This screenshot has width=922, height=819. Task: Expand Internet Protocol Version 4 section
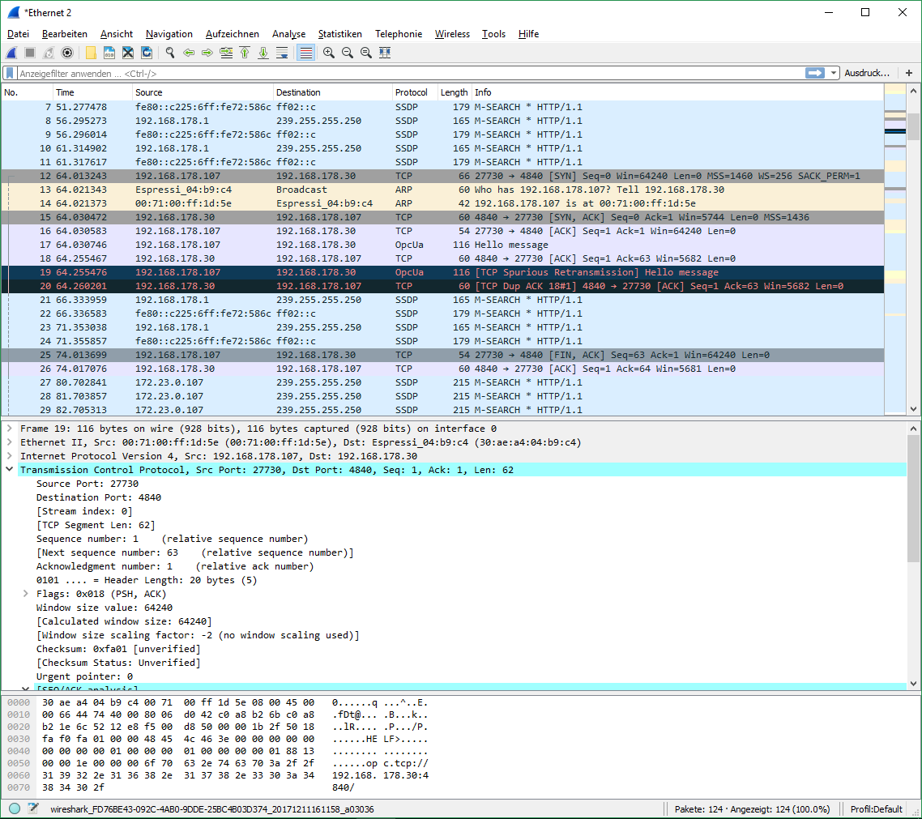click(x=10, y=456)
